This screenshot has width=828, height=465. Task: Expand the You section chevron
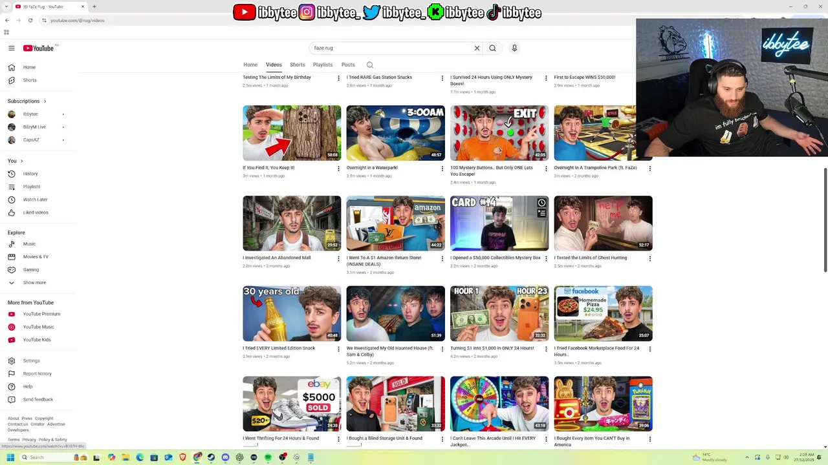pyautogui.click(x=21, y=161)
